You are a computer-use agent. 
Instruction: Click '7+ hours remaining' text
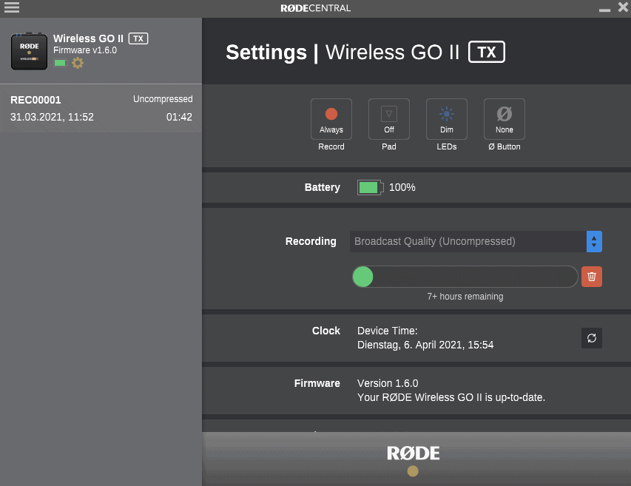coord(465,297)
